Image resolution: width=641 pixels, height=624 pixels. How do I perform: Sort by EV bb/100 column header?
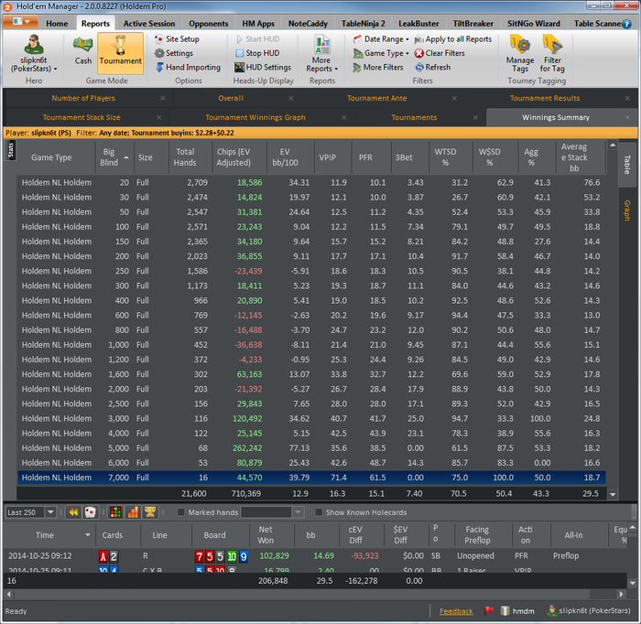tap(290, 157)
